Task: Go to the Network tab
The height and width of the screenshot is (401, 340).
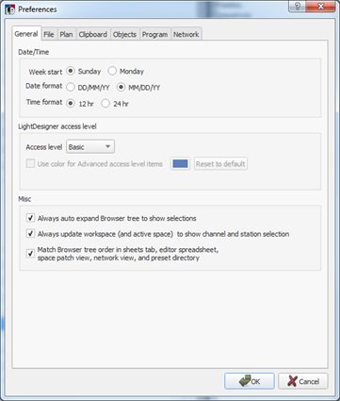Action: tap(186, 34)
